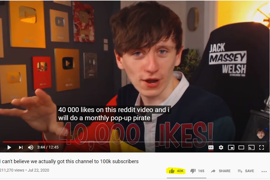The width and height of the screenshot is (270, 180).
Task: Play the video
Action: pyautogui.click(x=9, y=147)
